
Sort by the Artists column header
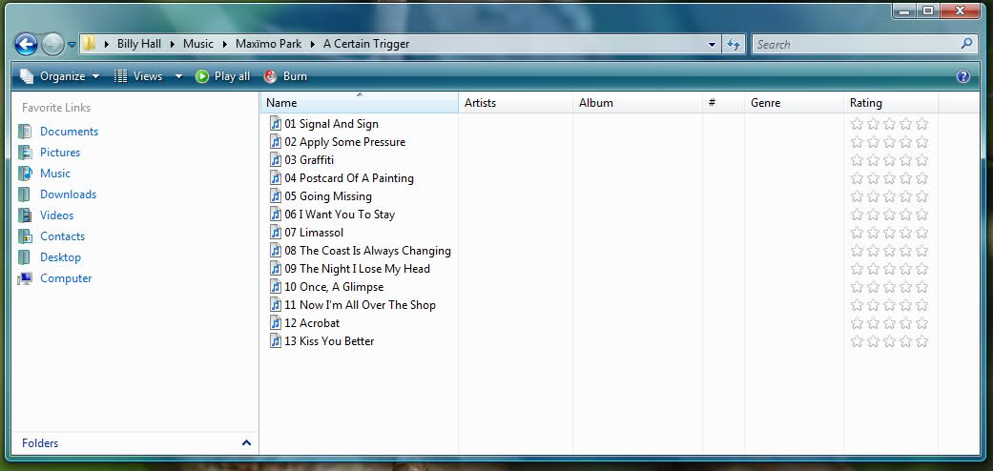pos(515,103)
